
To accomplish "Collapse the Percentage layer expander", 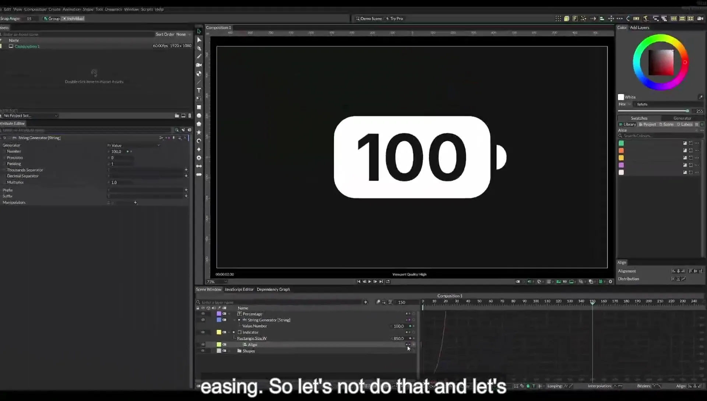I will tap(229, 314).
